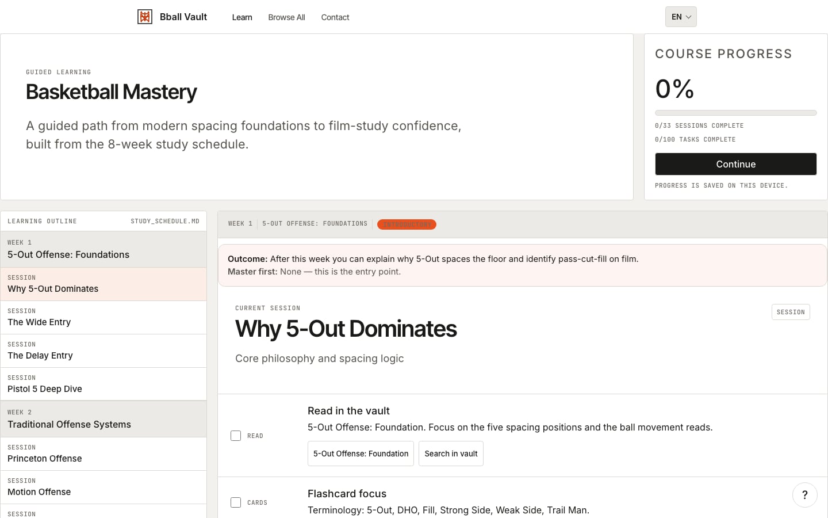This screenshot has width=828, height=518.
Task: Open Browse All in the navigation
Action: coord(286,17)
